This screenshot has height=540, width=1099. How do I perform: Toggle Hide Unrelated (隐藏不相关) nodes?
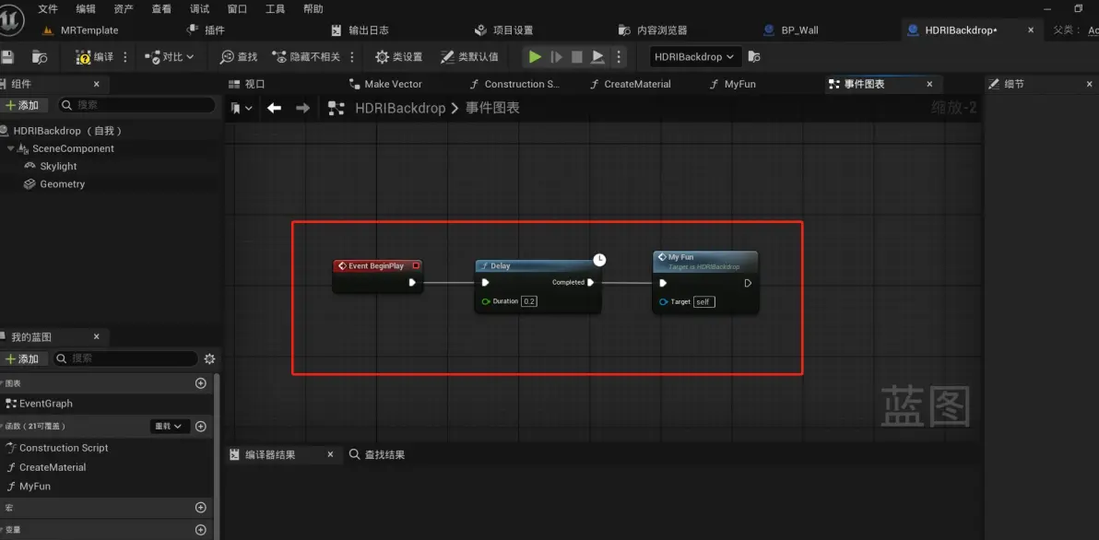coord(306,57)
